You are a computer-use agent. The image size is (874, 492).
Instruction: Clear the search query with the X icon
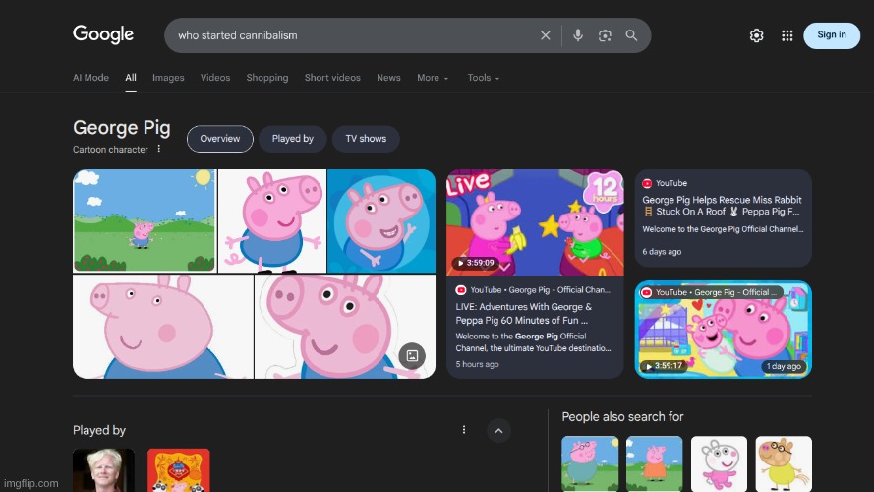pos(545,35)
